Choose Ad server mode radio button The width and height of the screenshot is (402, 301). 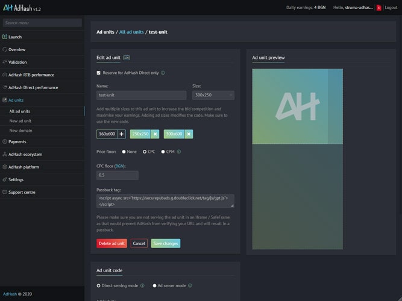155,286
